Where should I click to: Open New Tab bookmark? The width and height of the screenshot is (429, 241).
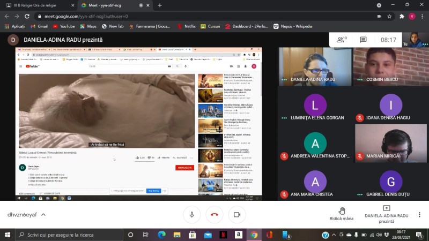click(113, 26)
